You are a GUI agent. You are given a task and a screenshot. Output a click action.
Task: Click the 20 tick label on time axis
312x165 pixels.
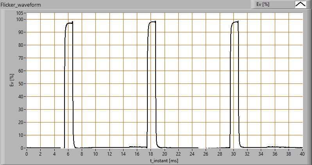165,154
